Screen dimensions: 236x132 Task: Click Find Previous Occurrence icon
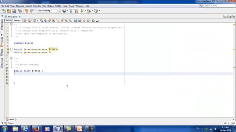(45, 21)
